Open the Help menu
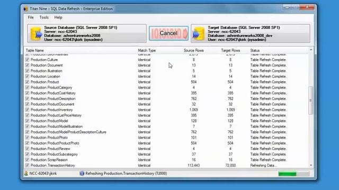The height and width of the screenshot is (190, 339). [x=58, y=17]
